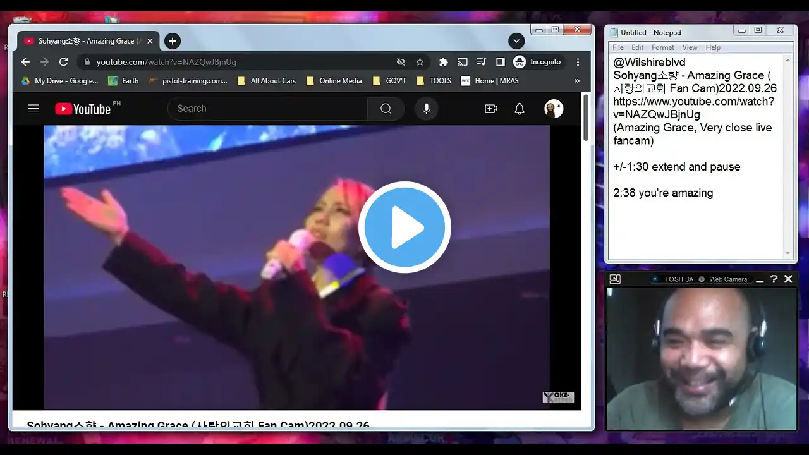
Task: Click the YouTube search magnifier button
Action: 386,109
